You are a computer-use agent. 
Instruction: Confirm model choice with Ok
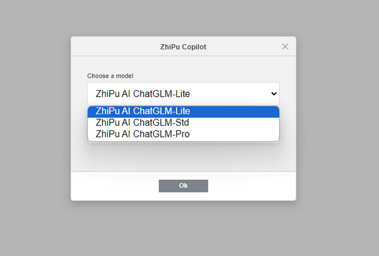pyautogui.click(x=183, y=186)
